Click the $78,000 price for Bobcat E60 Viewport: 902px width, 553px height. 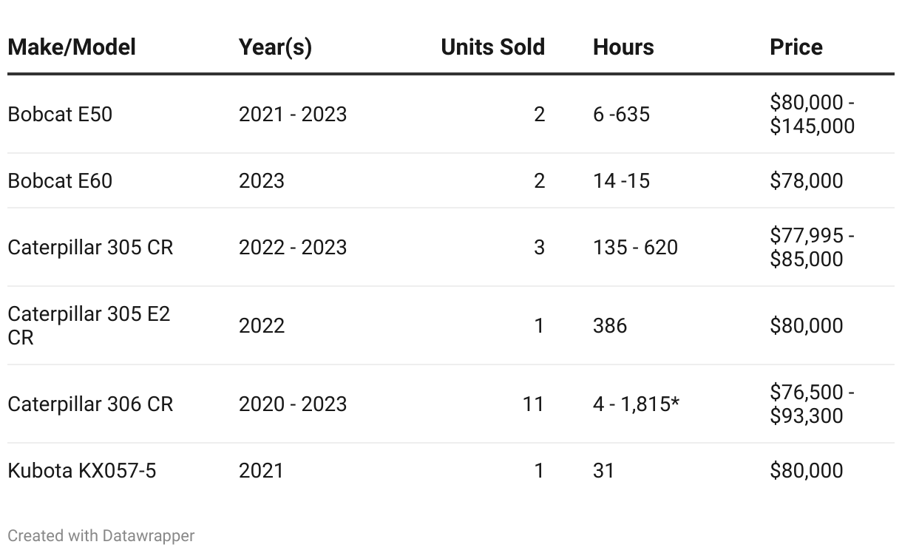806,181
